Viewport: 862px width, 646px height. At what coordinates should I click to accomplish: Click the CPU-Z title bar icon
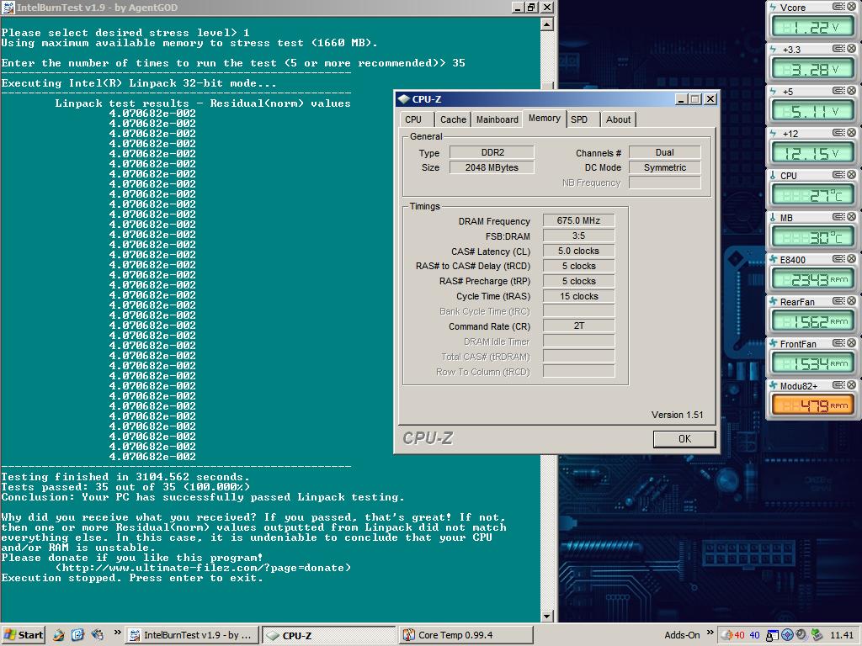pyautogui.click(x=404, y=99)
